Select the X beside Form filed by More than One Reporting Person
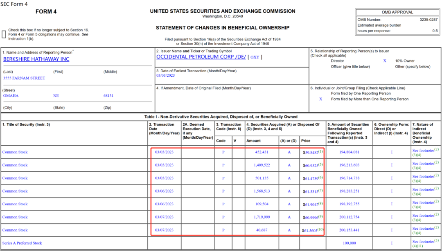The width and height of the screenshot is (442, 251). tap(320, 99)
